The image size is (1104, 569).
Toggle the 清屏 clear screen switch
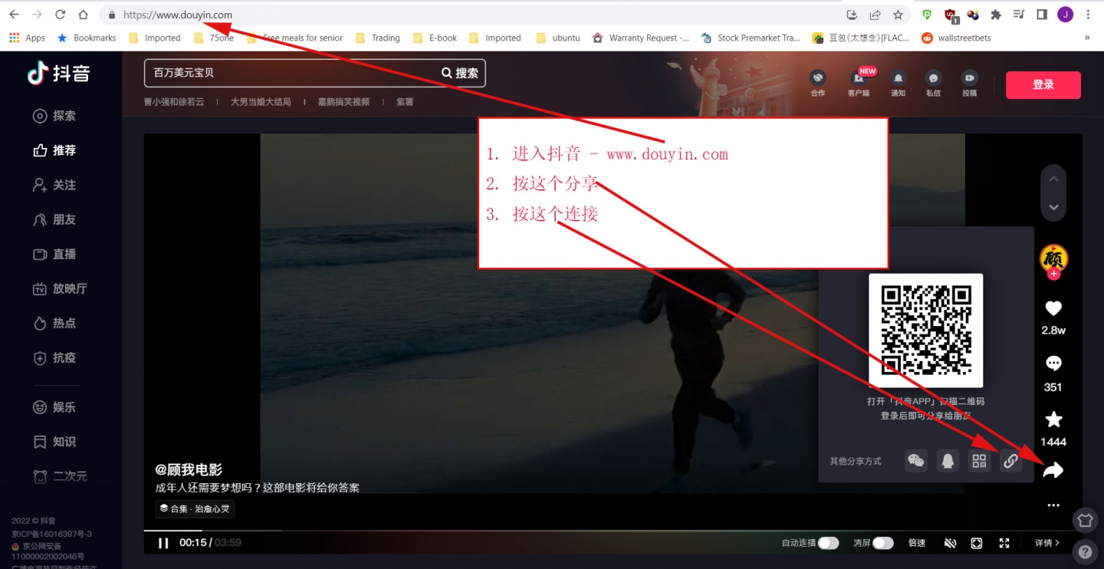(883, 543)
